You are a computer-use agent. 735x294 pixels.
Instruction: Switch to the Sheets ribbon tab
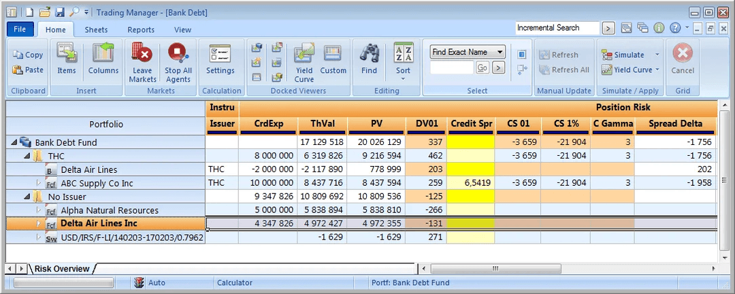96,30
